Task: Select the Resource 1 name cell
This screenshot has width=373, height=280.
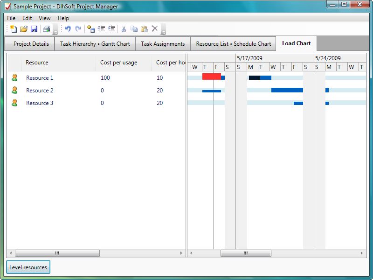Action: 40,78
